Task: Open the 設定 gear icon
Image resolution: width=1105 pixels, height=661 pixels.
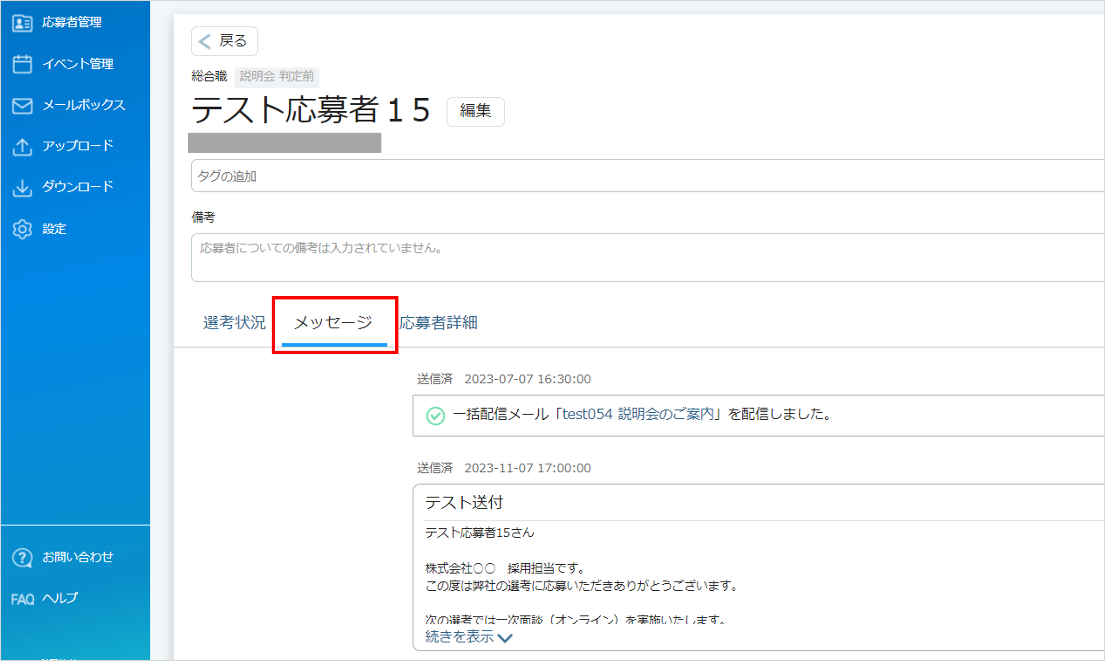Action: (22, 229)
